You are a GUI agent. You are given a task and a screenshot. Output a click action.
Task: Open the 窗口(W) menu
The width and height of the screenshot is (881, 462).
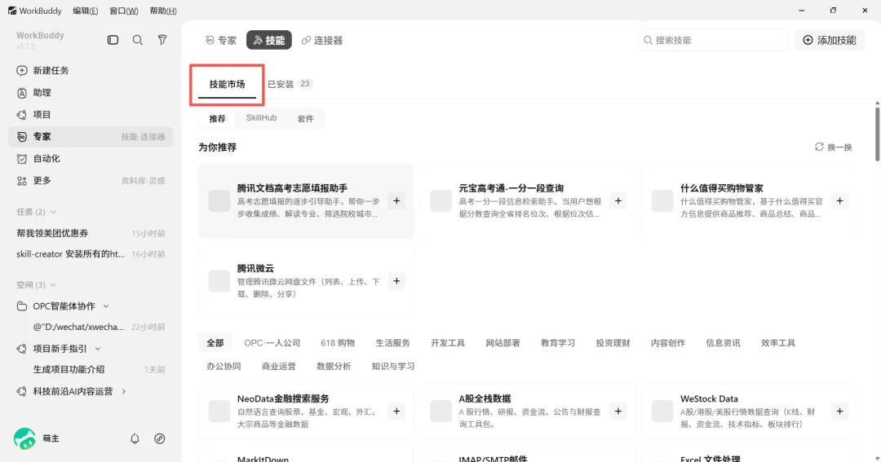point(124,11)
